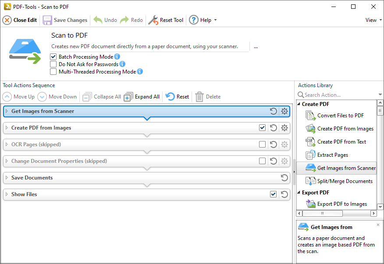
Task: Enable the OCR Pages step checkbox
Action: [x=262, y=144]
